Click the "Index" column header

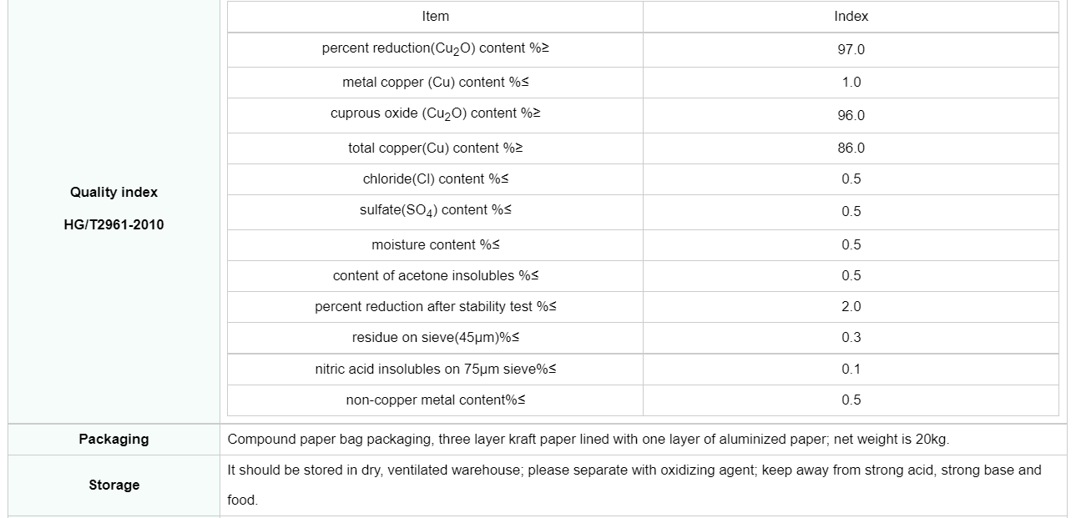pyautogui.click(x=851, y=17)
